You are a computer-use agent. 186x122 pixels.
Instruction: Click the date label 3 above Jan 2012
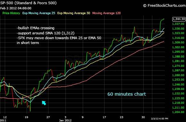[x=65, y=117]
